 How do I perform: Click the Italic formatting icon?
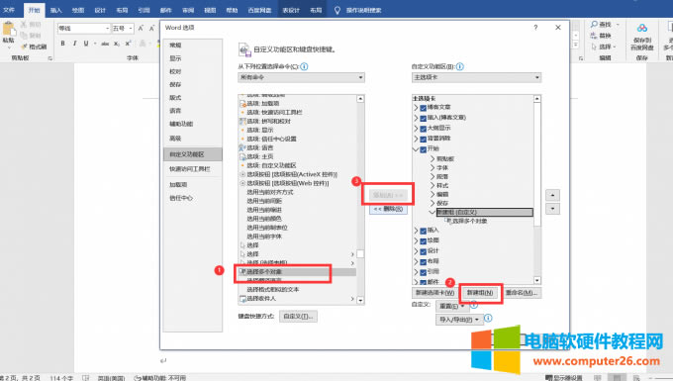[74, 44]
